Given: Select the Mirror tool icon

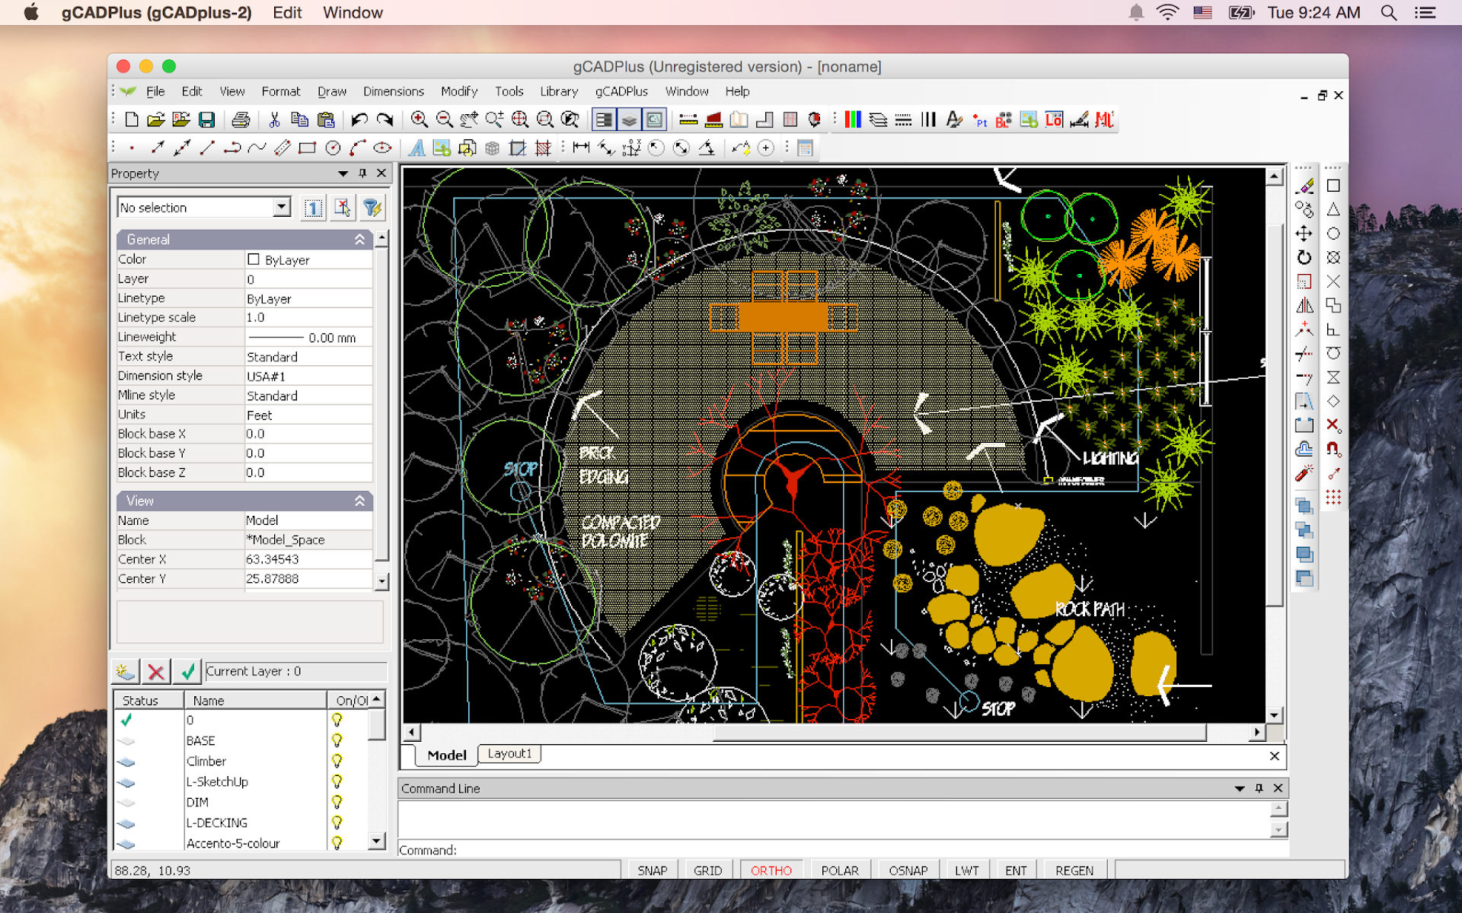Looking at the screenshot, I should (1304, 306).
